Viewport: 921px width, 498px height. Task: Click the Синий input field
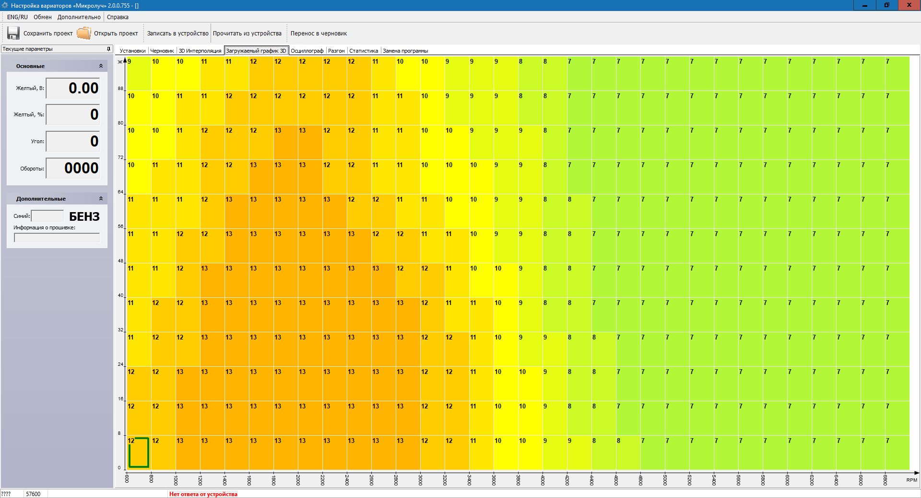tap(47, 216)
